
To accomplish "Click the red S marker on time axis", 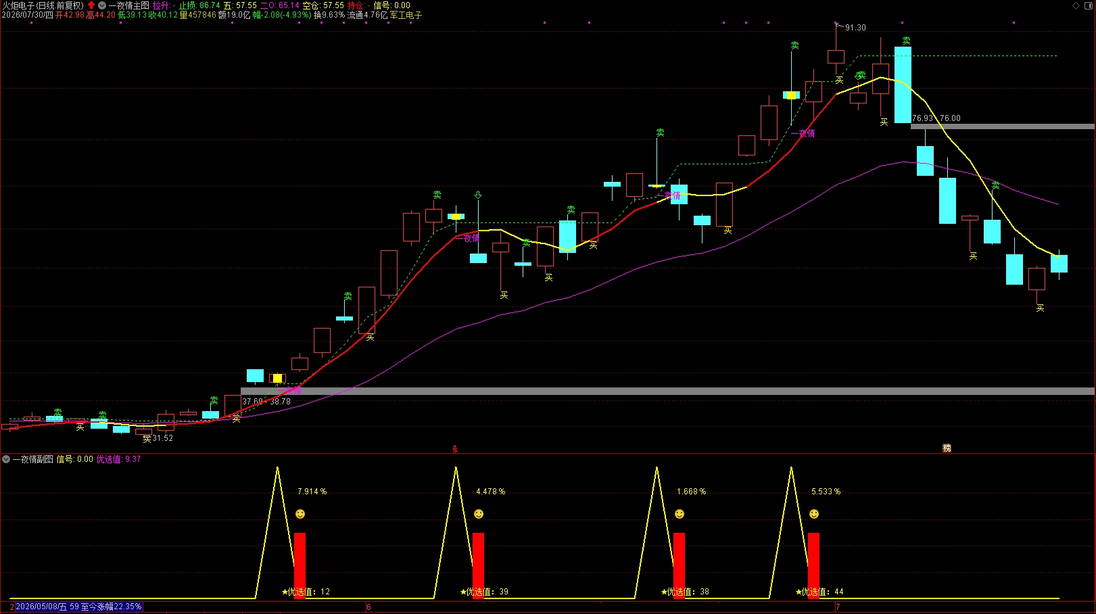I will pyautogui.click(x=455, y=449).
